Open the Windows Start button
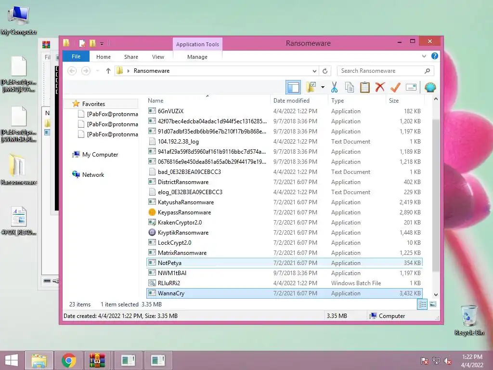Viewport: 493px width, 370px height. click(12, 360)
